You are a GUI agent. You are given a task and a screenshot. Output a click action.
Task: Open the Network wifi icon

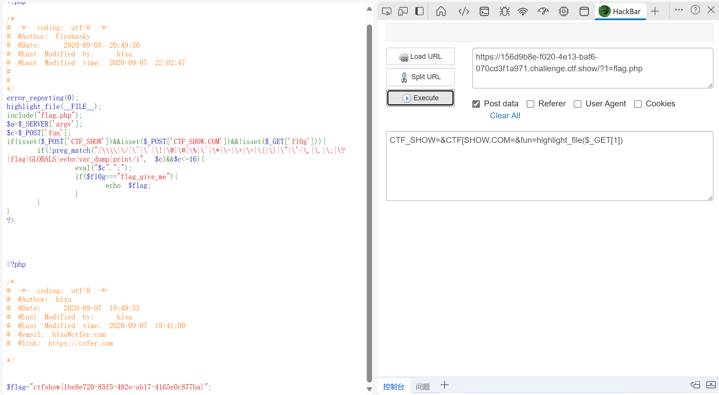point(523,11)
